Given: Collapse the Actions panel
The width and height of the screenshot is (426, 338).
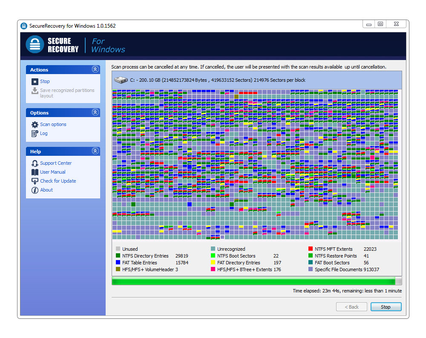Looking at the screenshot, I should point(95,69).
